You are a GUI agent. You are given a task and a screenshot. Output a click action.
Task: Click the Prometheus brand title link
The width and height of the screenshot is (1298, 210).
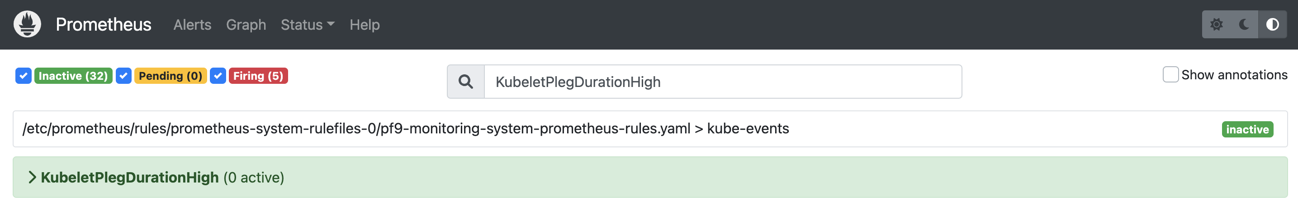point(103,25)
